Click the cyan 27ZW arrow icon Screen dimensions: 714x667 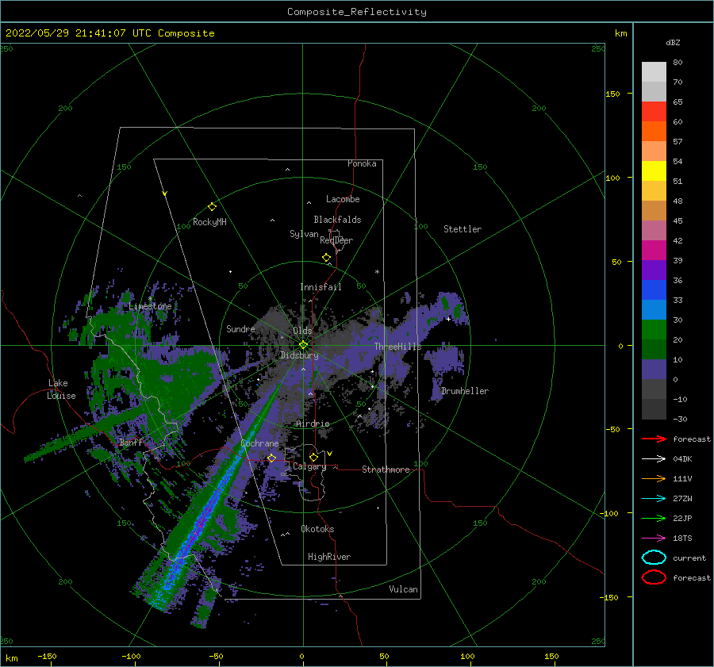654,499
